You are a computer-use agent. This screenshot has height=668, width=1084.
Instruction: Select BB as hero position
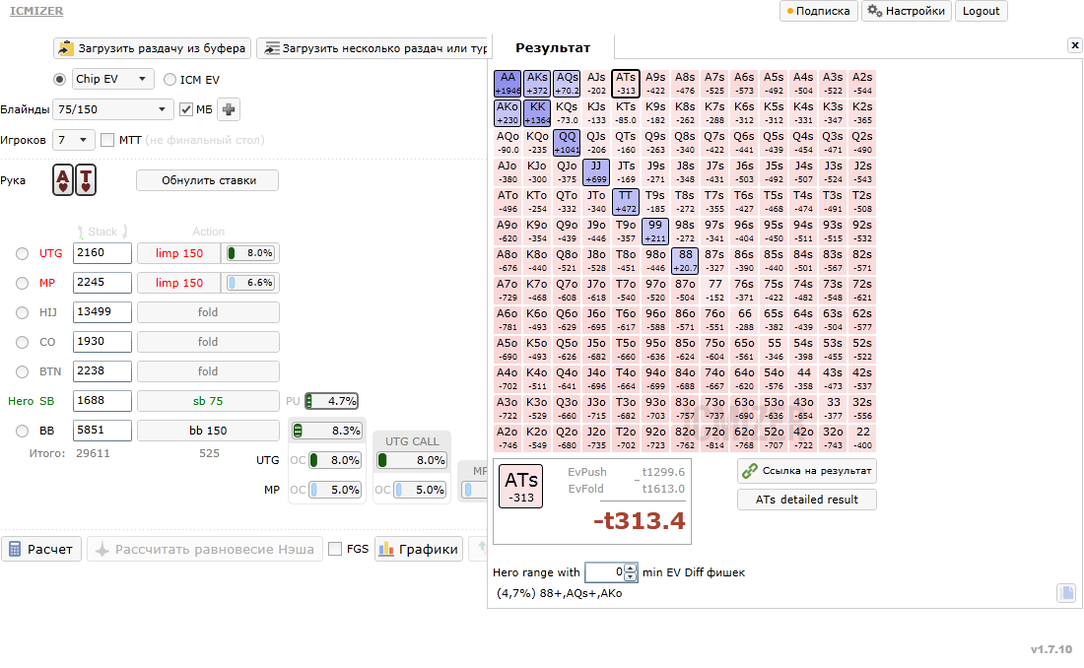click(x=22, y=431)
